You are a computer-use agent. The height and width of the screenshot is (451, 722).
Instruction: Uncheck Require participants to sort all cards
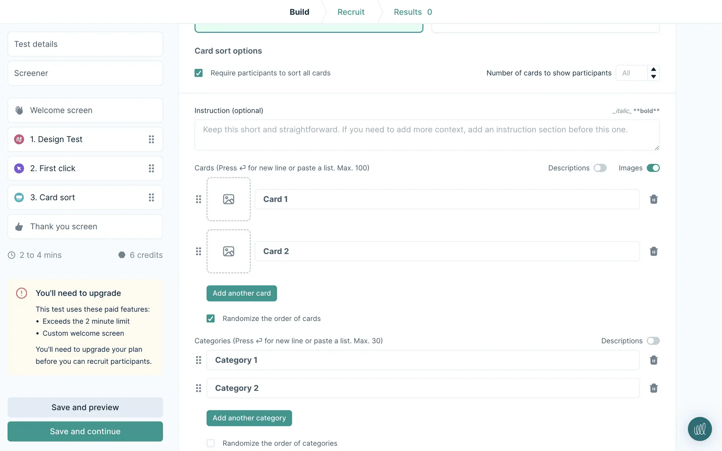tap(199, 73)
